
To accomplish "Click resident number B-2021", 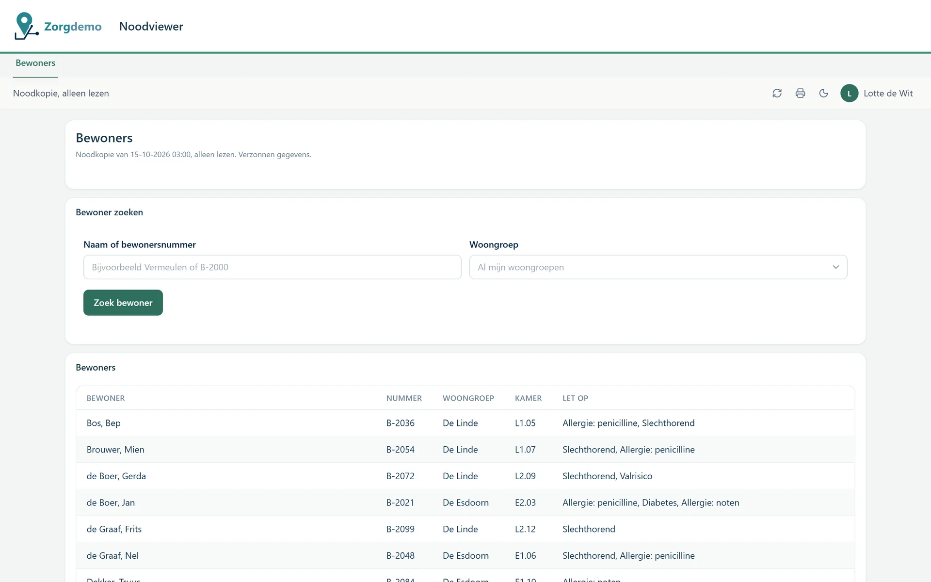I will tap(401, 503).
